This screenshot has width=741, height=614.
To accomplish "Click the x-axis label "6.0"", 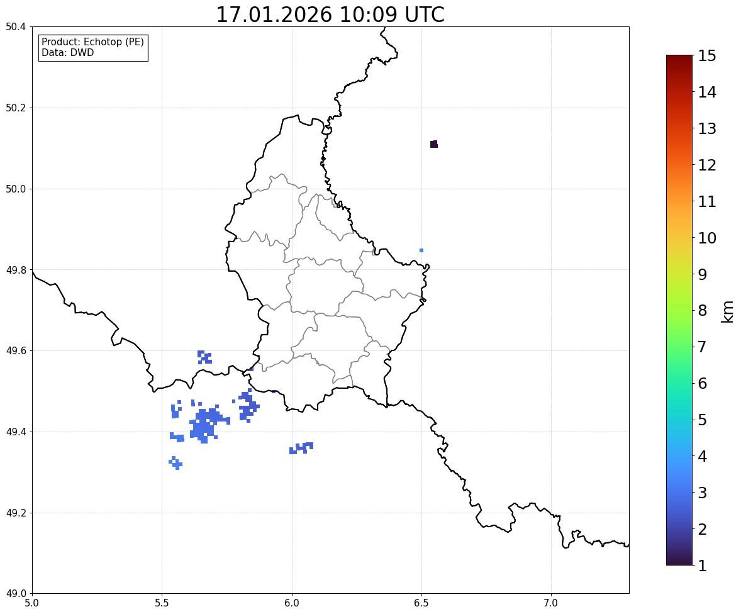I will pyautogui.click(x=292, y=603).
